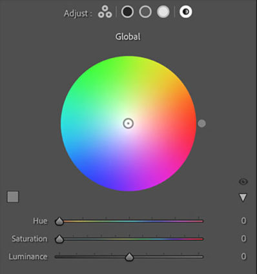Screen dimensions: 257x274
Task: Select the Highlights adjust icon
Action: (163, 12)
